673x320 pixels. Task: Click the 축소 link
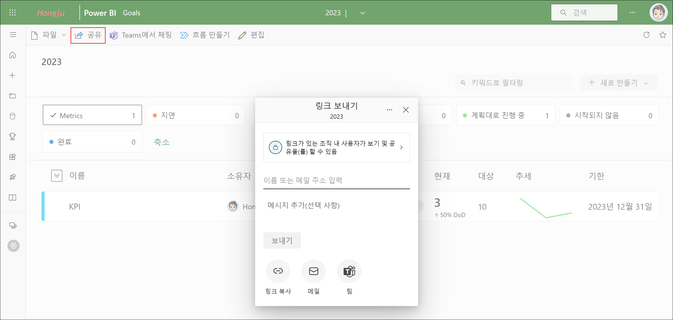(161, 142)
